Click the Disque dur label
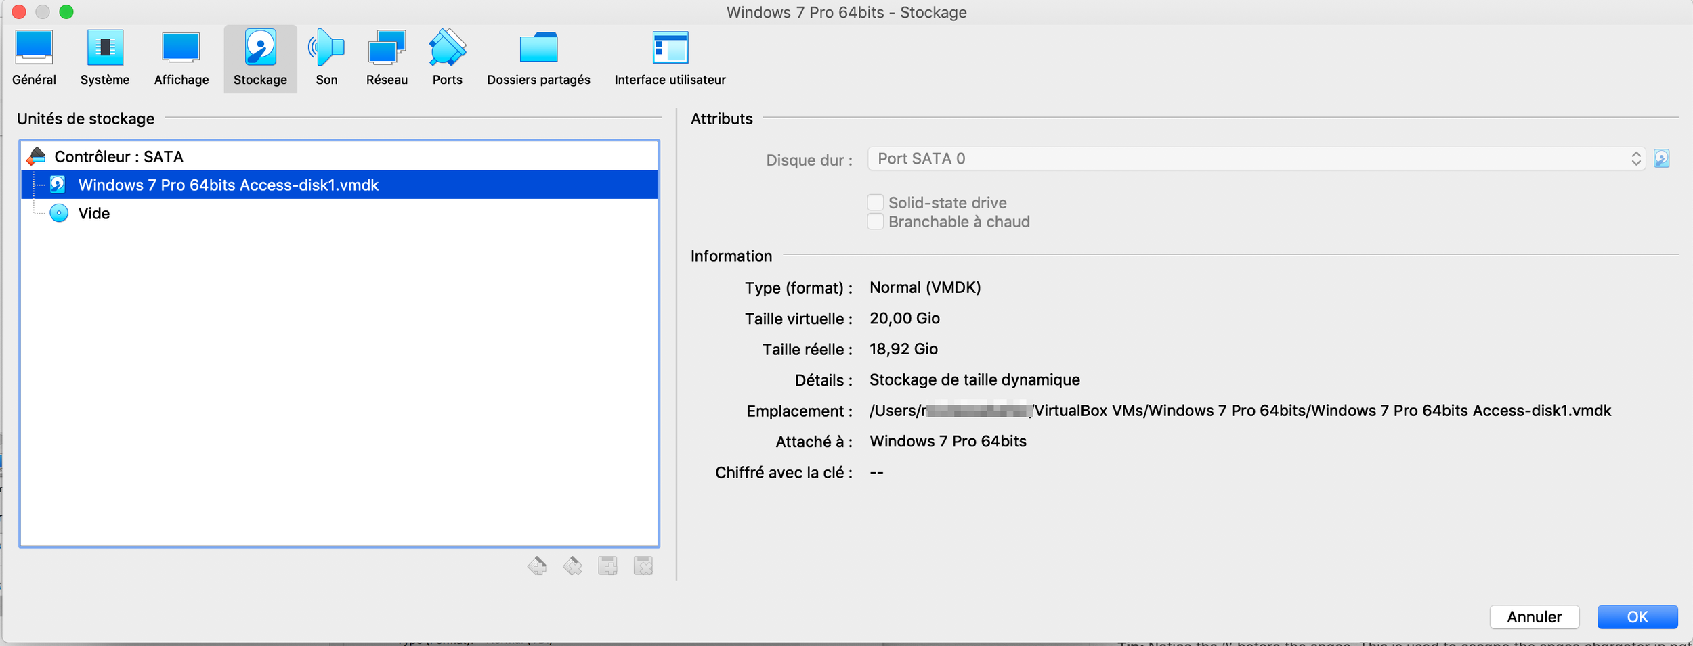This screenshot has width=1693, height=646. (x=809, y=160)
